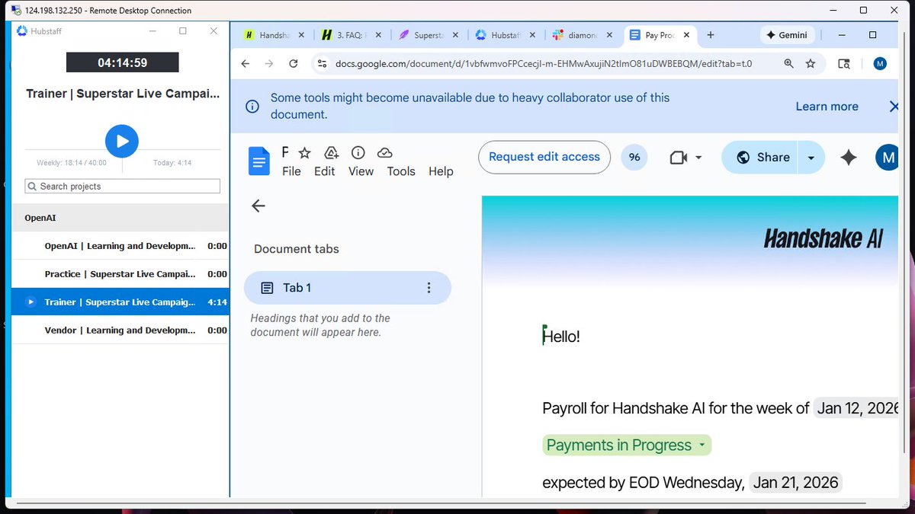Open the View menu
This screenshot has height=514, width=915.
pos(361,171)
